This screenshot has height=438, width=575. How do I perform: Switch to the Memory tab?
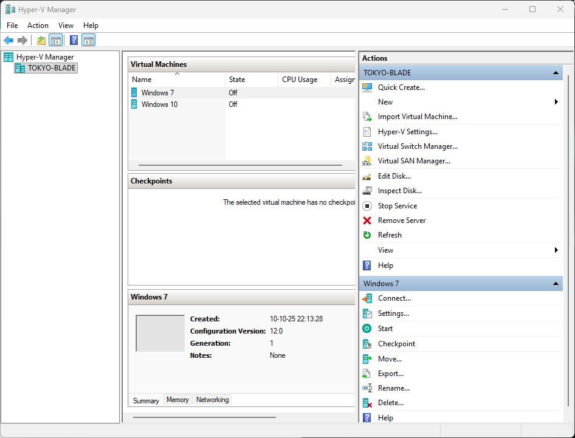tap(177, 400)
